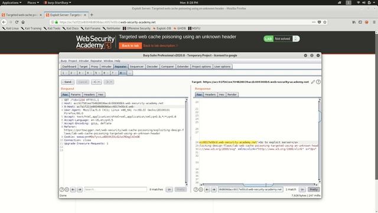Switch to the Decoder tab
This screenshot has width=378, height=213.
coord(152,67)
